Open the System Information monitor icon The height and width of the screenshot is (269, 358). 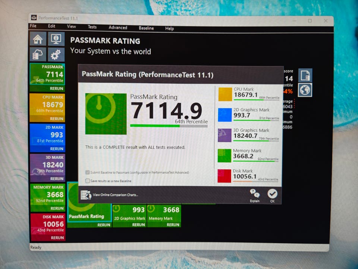(56, 39)
